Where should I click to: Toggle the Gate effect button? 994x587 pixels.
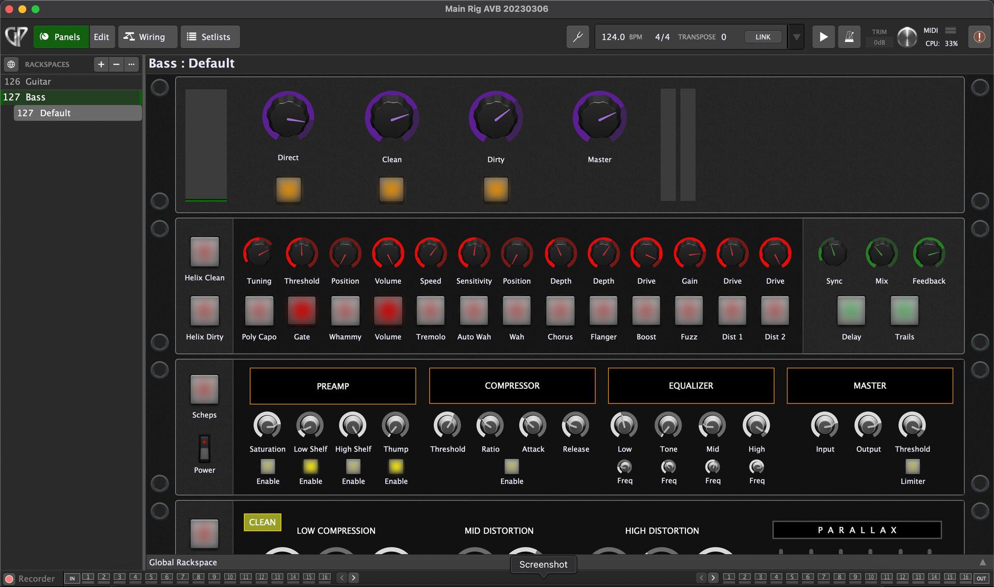[x=301, y=310]
